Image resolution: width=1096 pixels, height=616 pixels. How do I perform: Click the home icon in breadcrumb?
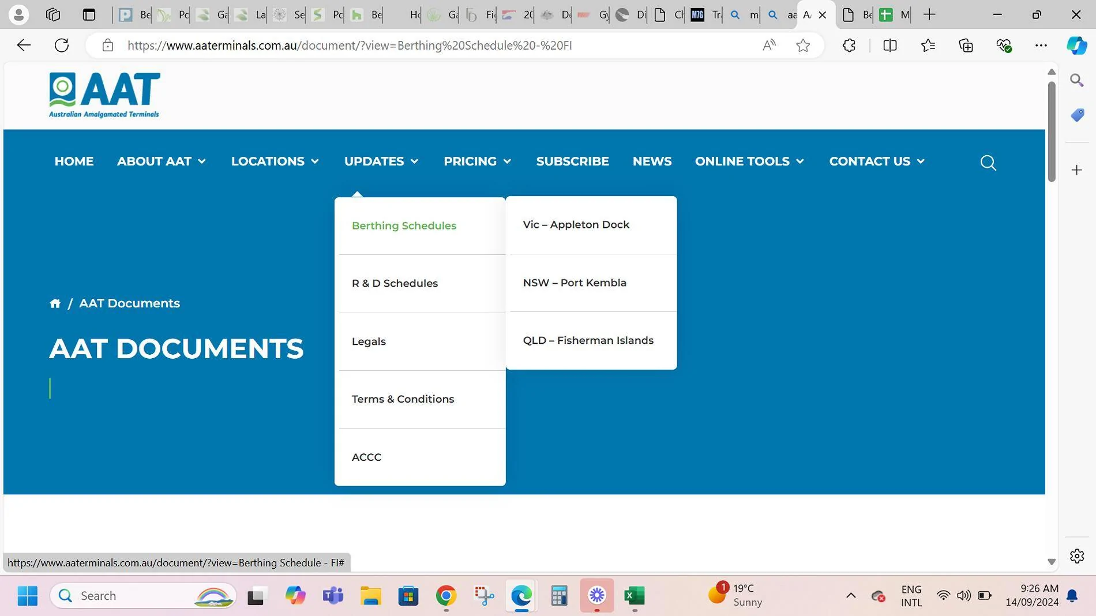coord(55,303)
